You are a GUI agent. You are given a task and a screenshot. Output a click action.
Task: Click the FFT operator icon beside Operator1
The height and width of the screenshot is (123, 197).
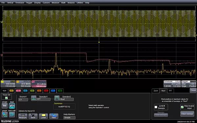coord(34,98)
